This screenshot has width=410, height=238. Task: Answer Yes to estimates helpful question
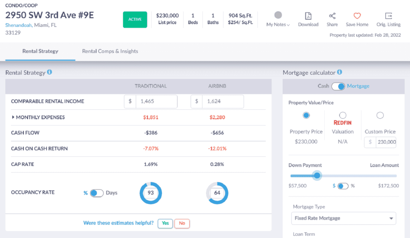click(165, 224)
